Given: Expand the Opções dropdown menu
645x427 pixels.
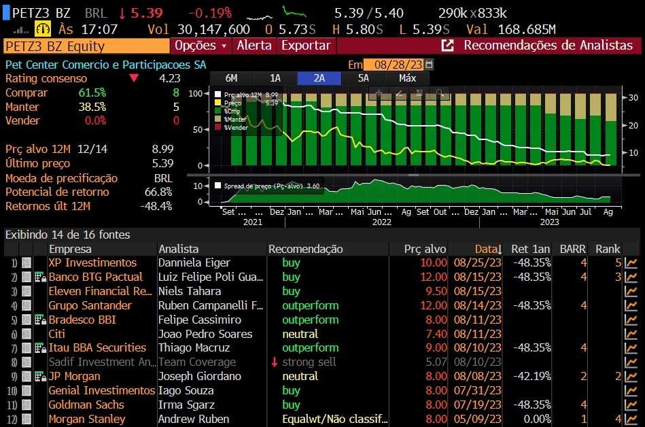Looking at the screenshot, I should (201, 46).
